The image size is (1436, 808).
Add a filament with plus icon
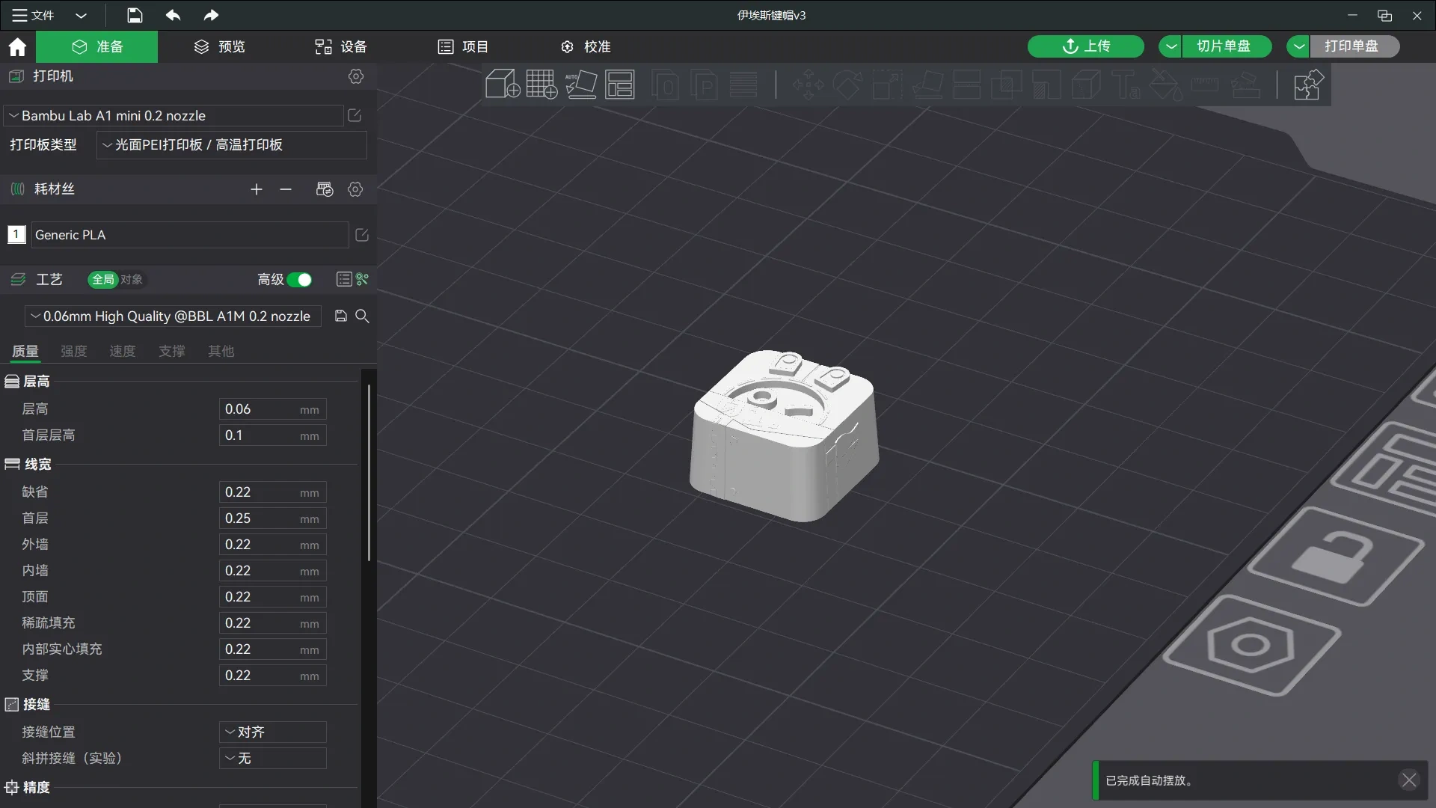(x=257, y=189)
